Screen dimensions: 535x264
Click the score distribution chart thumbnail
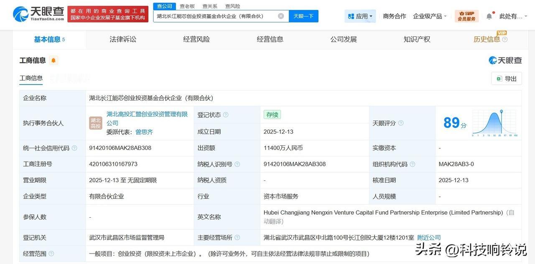[495, 123]
